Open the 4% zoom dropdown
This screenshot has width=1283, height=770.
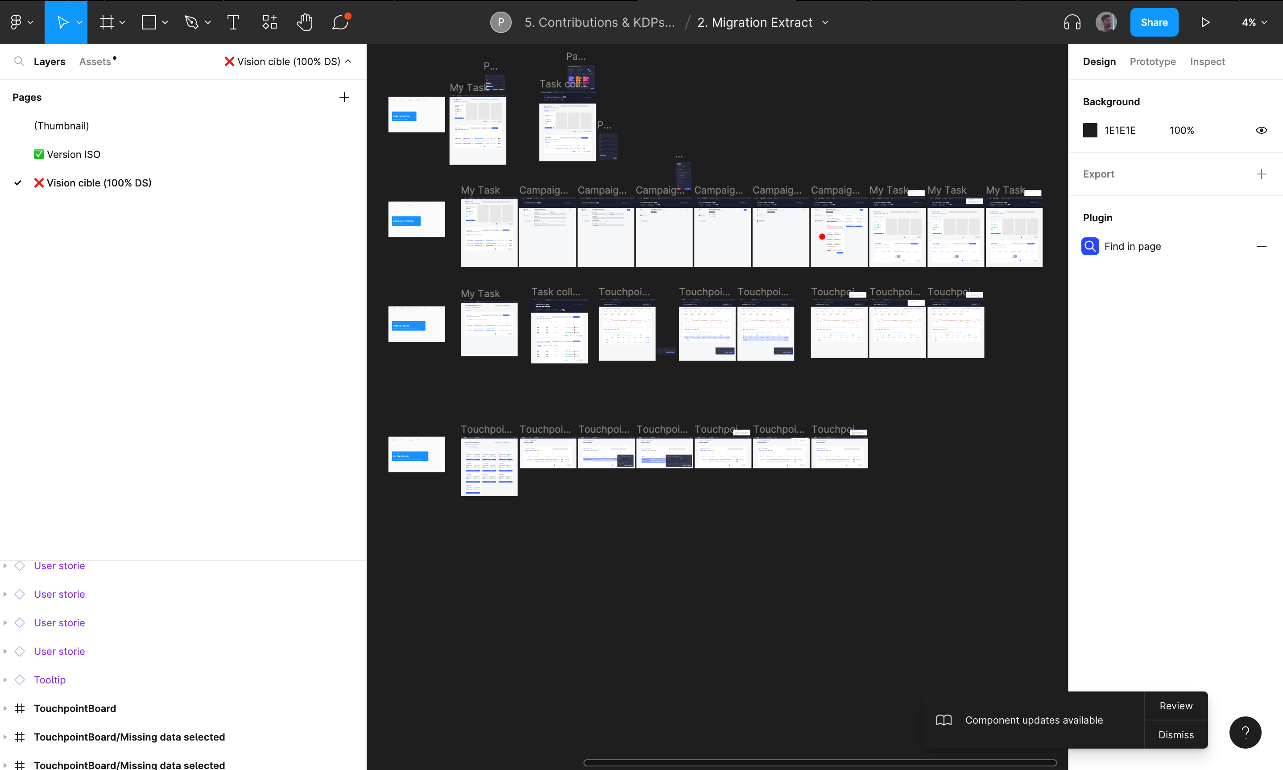tap(1254, 22)
